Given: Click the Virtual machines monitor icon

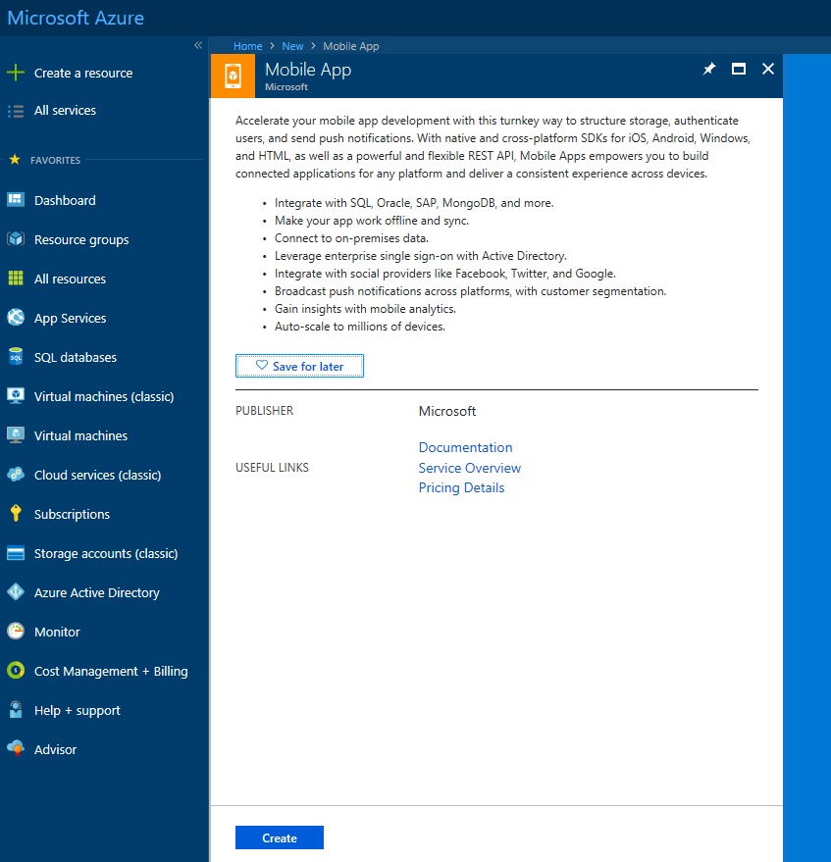Looking at the screenshot, I should [x=16, y=434].
